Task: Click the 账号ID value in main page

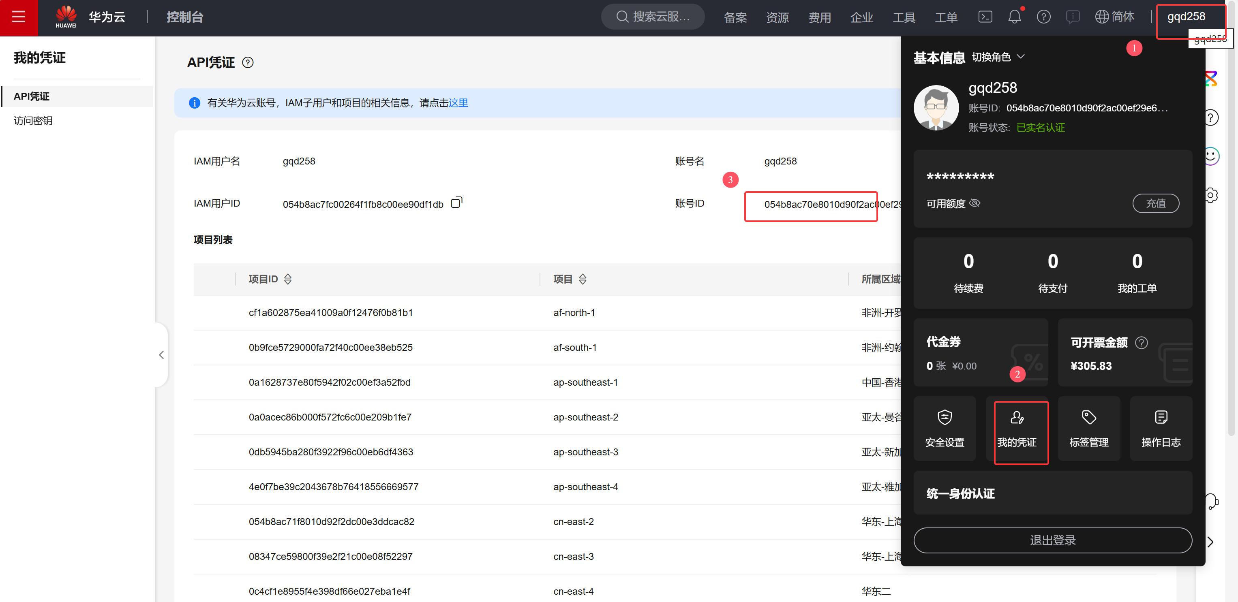Action: pyautogui.click(x=832, y=205)
